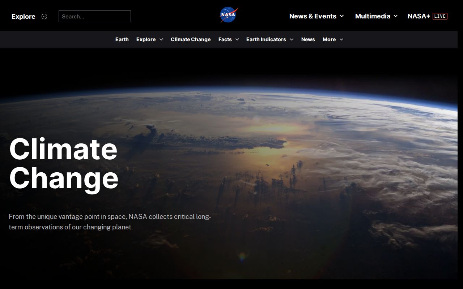The height and width of the screenshot is (289, 463).
Task: Open the circular Explore chevron icon
Action: coord(44,16)
